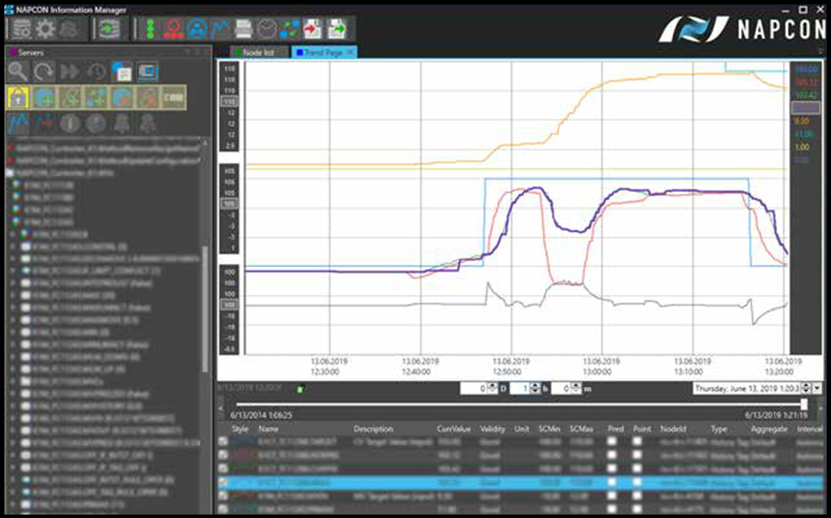Open the settings gear in main toolbar
Screen dimensions: 831x518
pyautogui.click(x=44, y=29)
